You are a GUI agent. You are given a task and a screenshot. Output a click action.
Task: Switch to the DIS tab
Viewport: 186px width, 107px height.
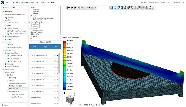click(56, 47)
